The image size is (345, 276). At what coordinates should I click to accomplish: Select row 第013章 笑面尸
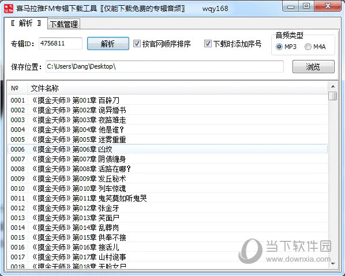pos(168,218)
